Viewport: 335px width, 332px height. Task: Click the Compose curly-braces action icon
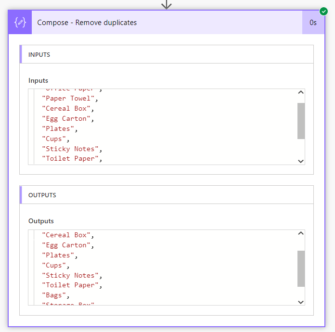(x=20, y=23)
